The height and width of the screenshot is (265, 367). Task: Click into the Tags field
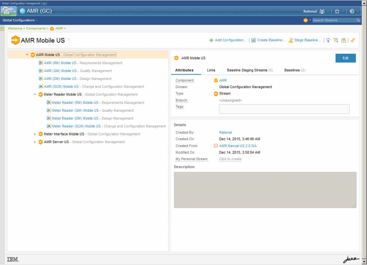pyautogui.click(x=284, y=109)
